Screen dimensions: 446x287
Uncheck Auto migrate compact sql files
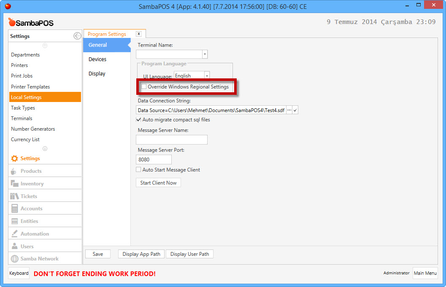click(x=139, y=120)
